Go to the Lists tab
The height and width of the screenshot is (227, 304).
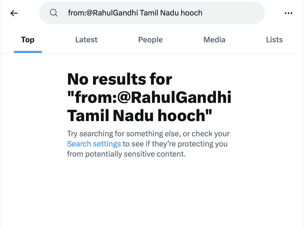click(x=274, y=40)
